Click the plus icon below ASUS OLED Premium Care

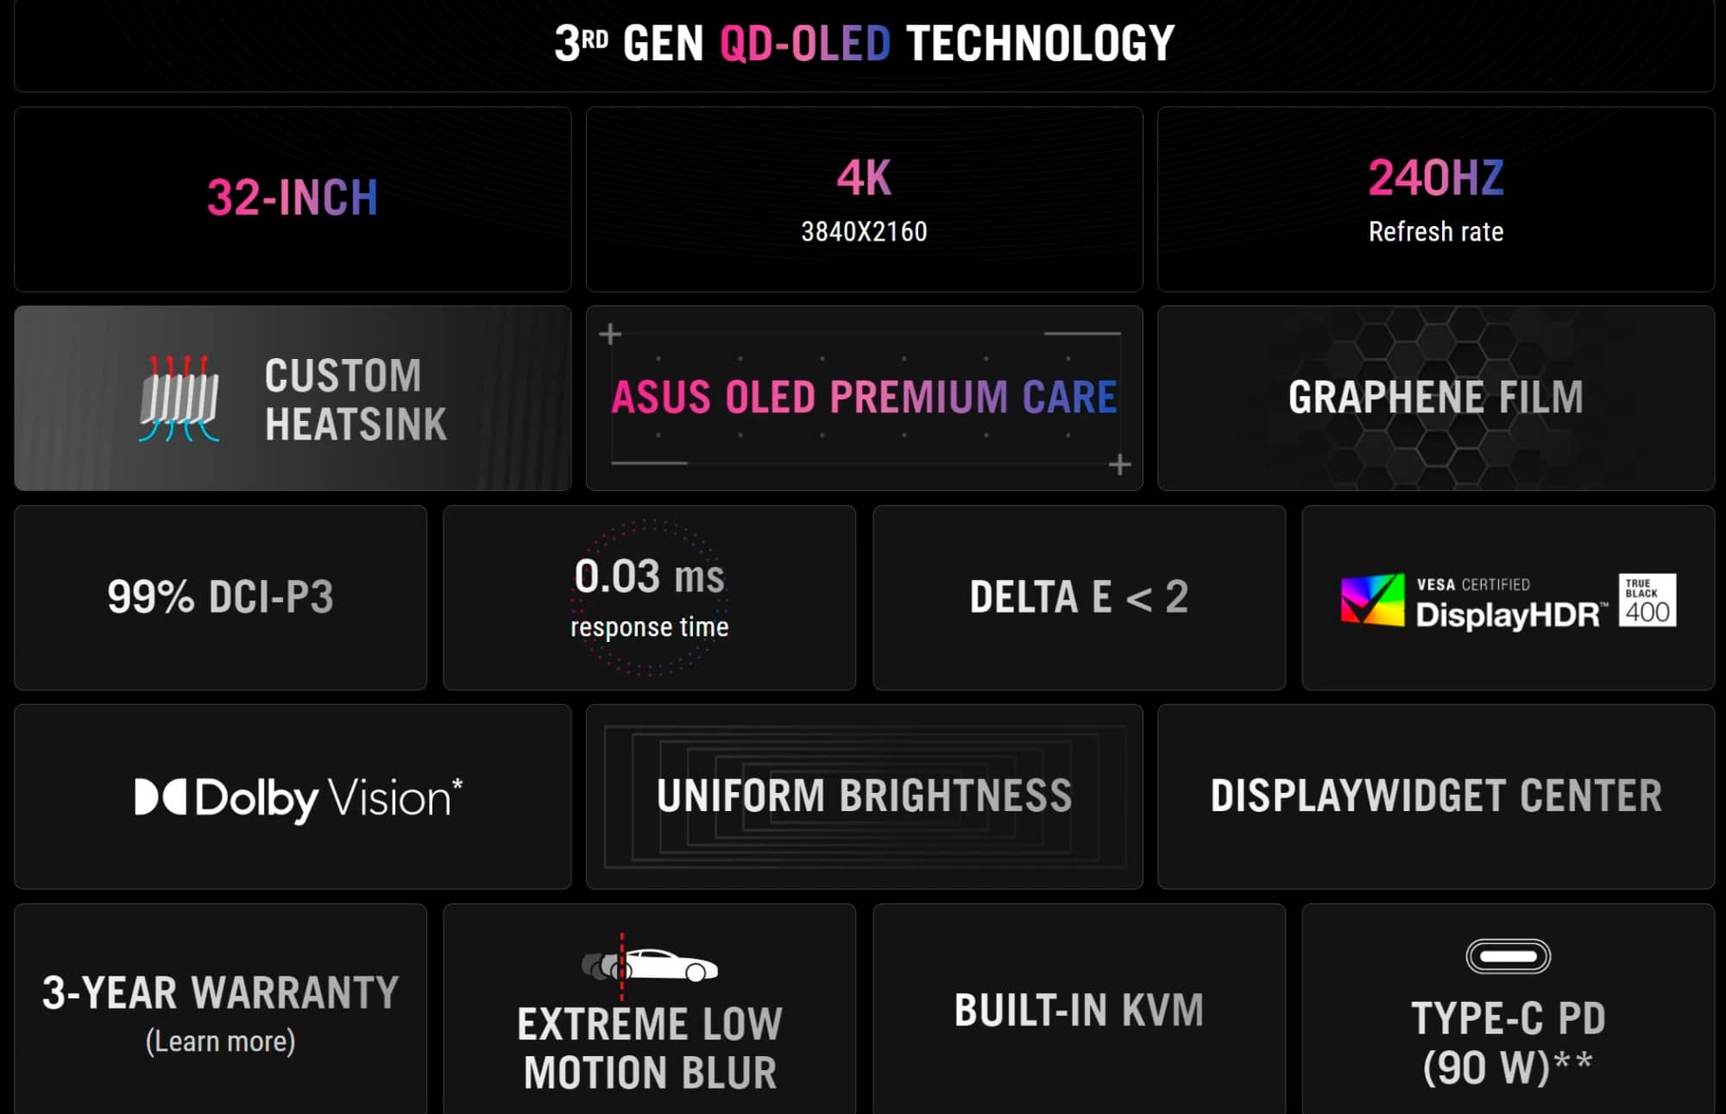pos(1119,465)
